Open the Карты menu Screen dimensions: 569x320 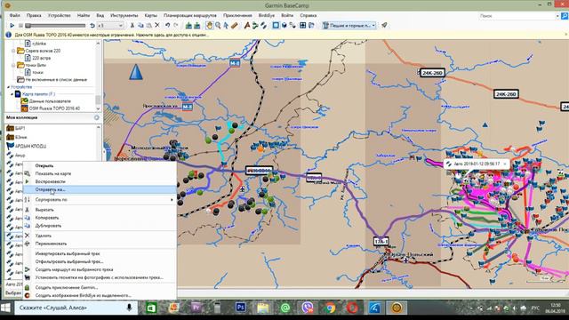pos(150,16)
